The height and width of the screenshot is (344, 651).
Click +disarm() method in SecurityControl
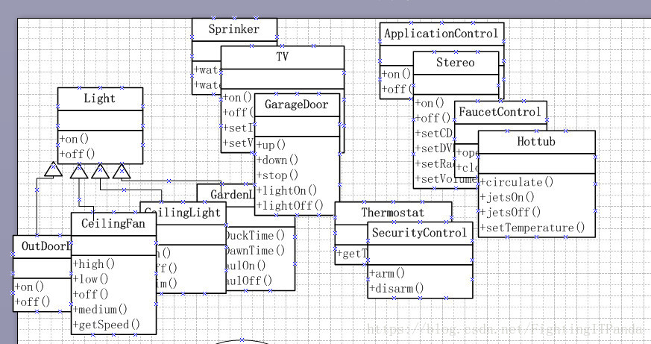coord(397,288)
